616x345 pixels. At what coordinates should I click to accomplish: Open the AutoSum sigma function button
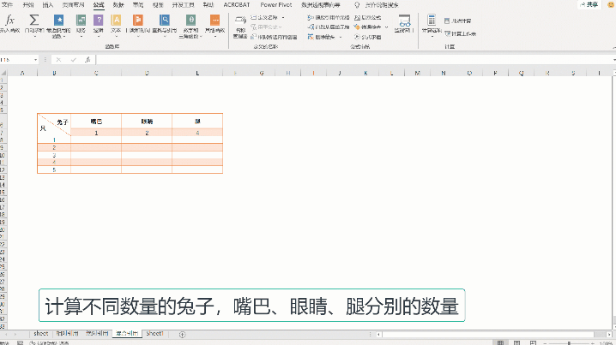tap(34, 26)
